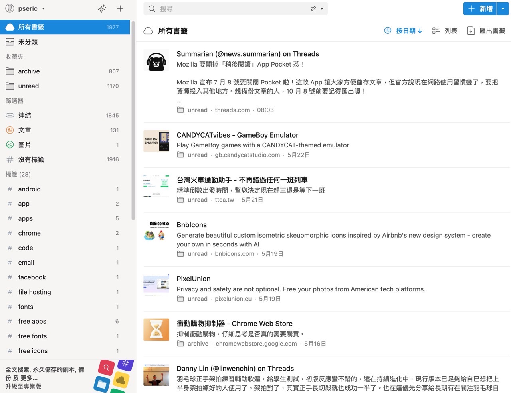Filter by 文章 article type
This screenshot has height=393, width=511.
pos(65,130)
